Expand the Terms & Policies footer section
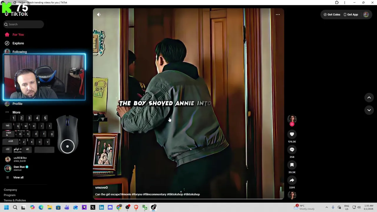The width and height of the screenshot is (377, 212). click(15, 201)
